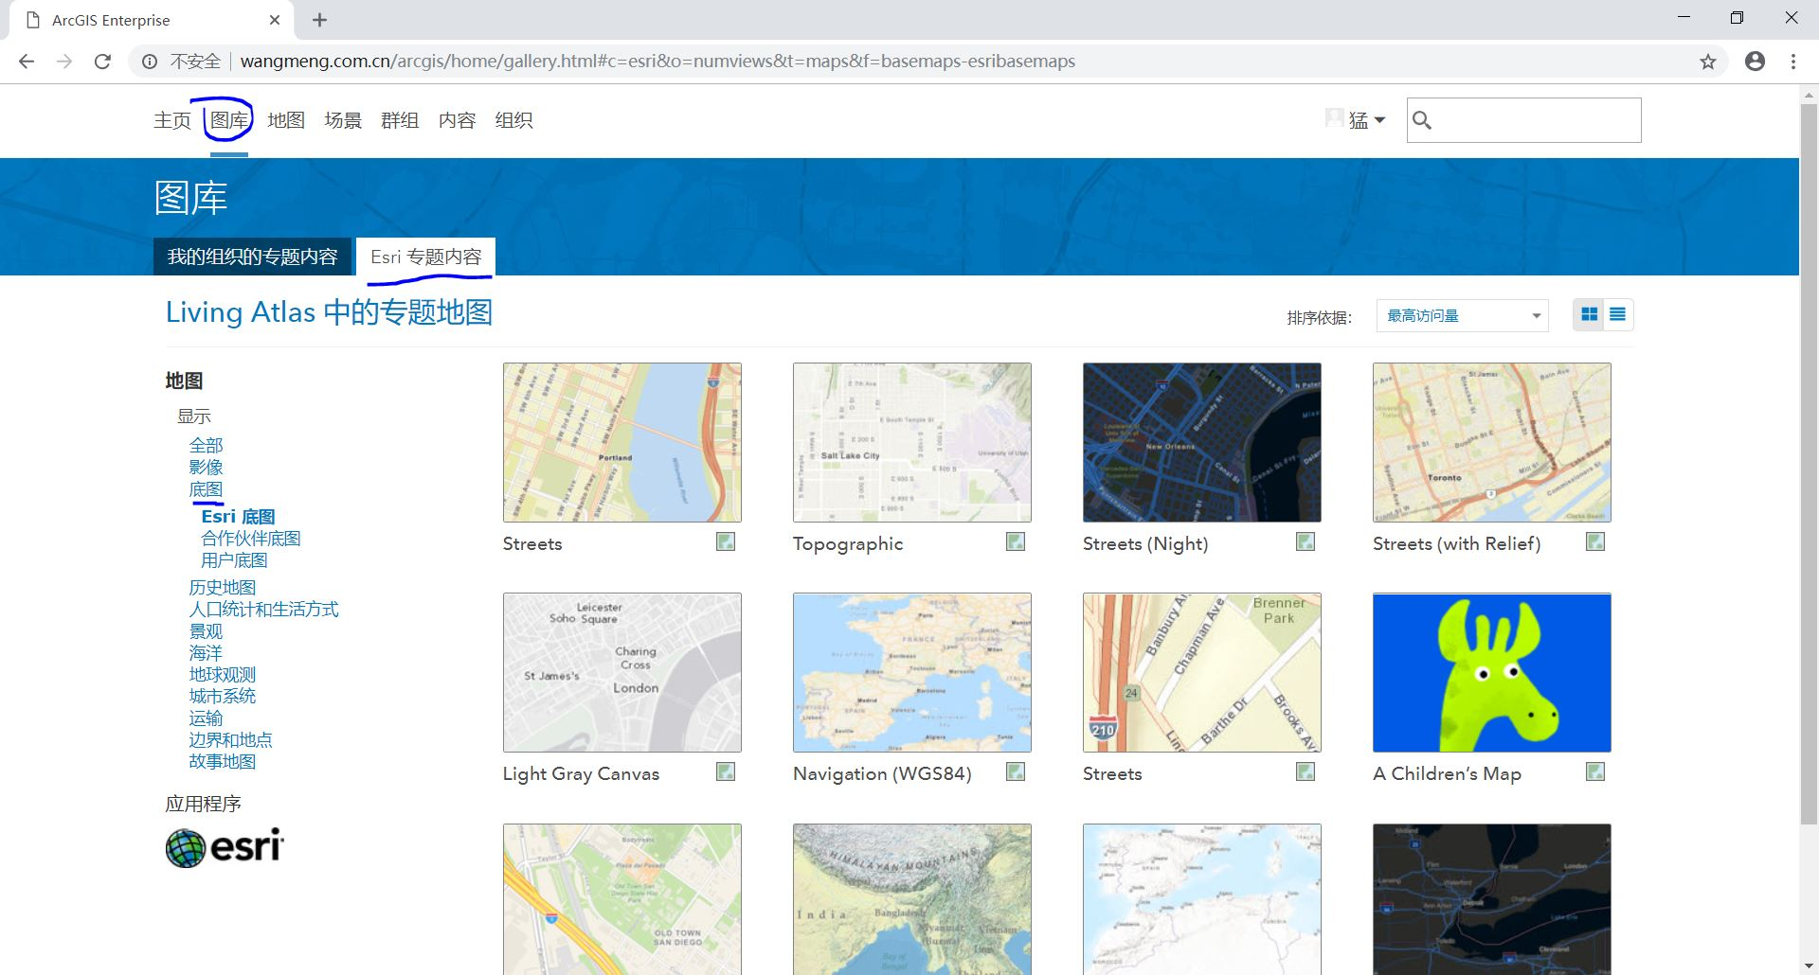The image size is (1819, 975).
Task: Bookmark this page with star icon
Action: point(1707,62)
